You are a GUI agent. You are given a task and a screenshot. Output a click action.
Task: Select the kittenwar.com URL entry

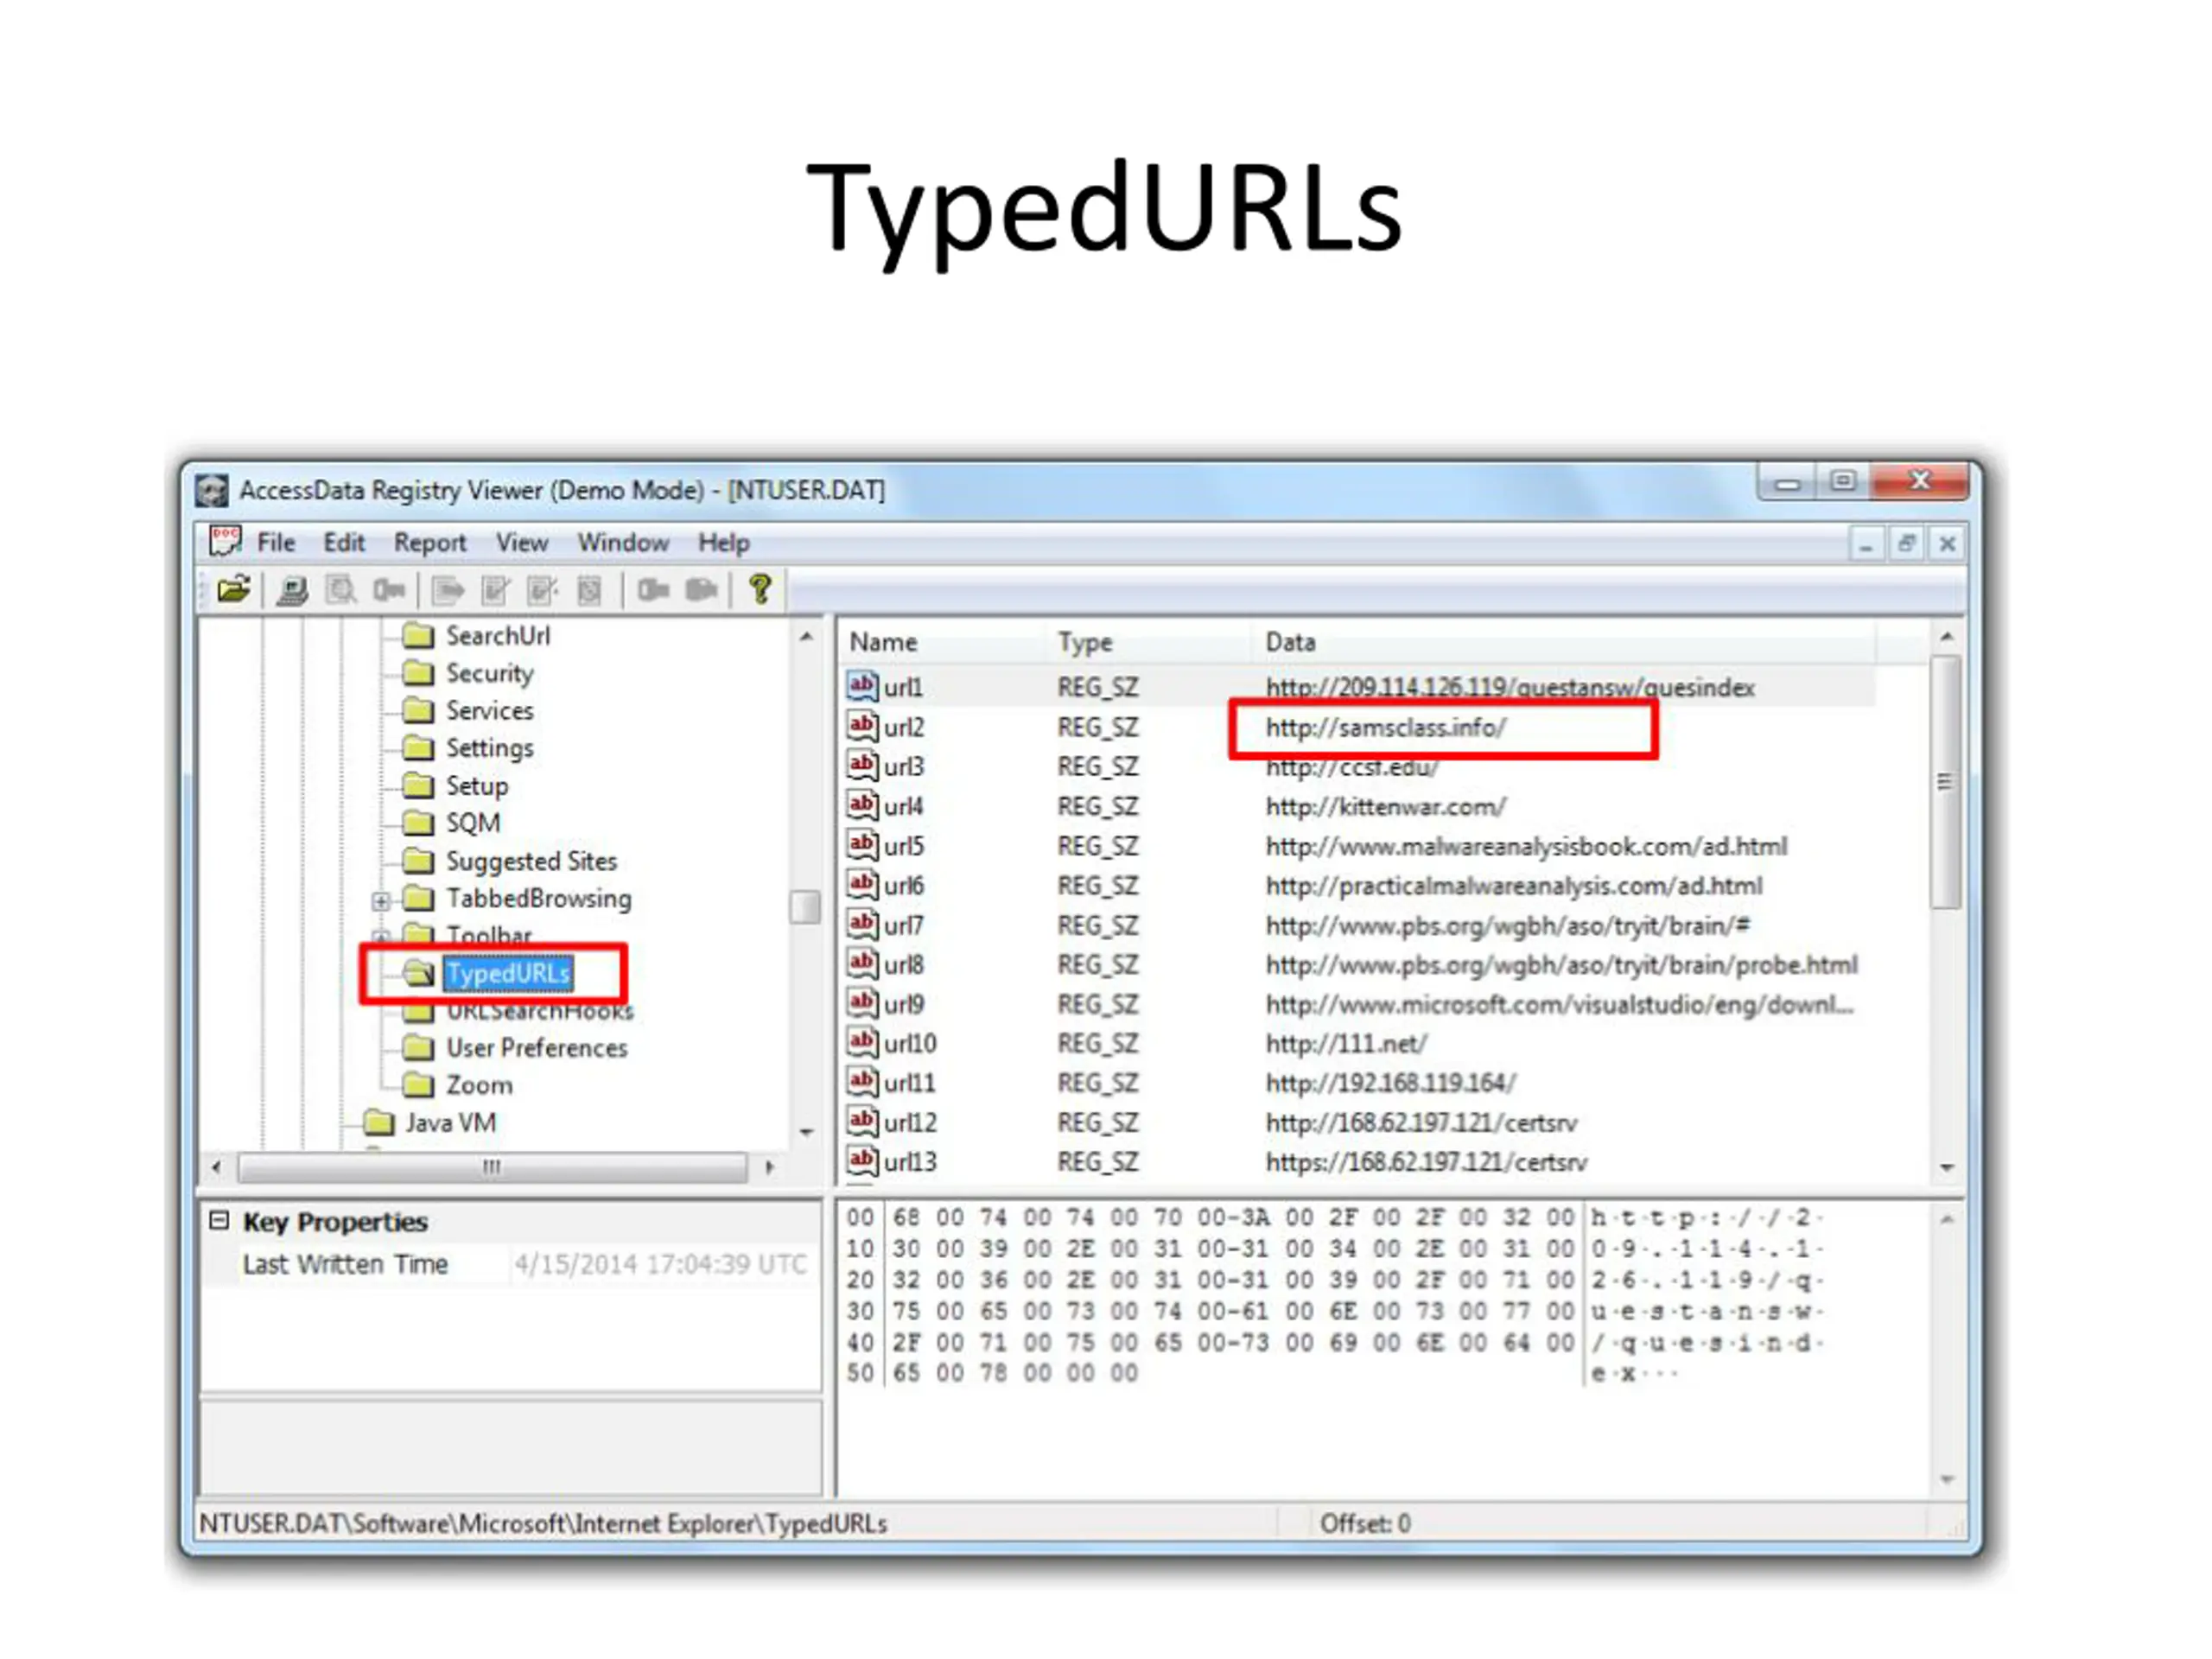(1385, 807)
